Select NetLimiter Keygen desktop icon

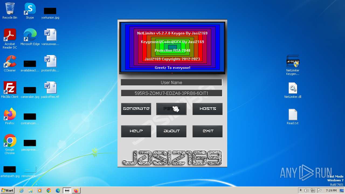[x=293, y=65]
